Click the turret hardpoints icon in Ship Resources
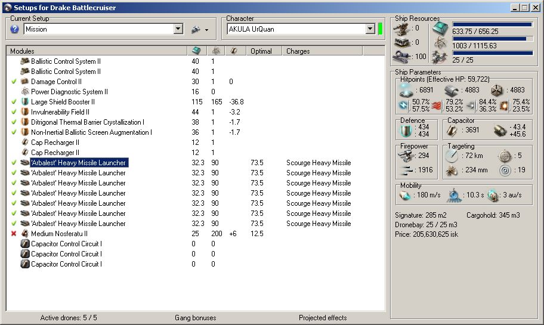Screen dimensions: 544x325 pos(402,29)
